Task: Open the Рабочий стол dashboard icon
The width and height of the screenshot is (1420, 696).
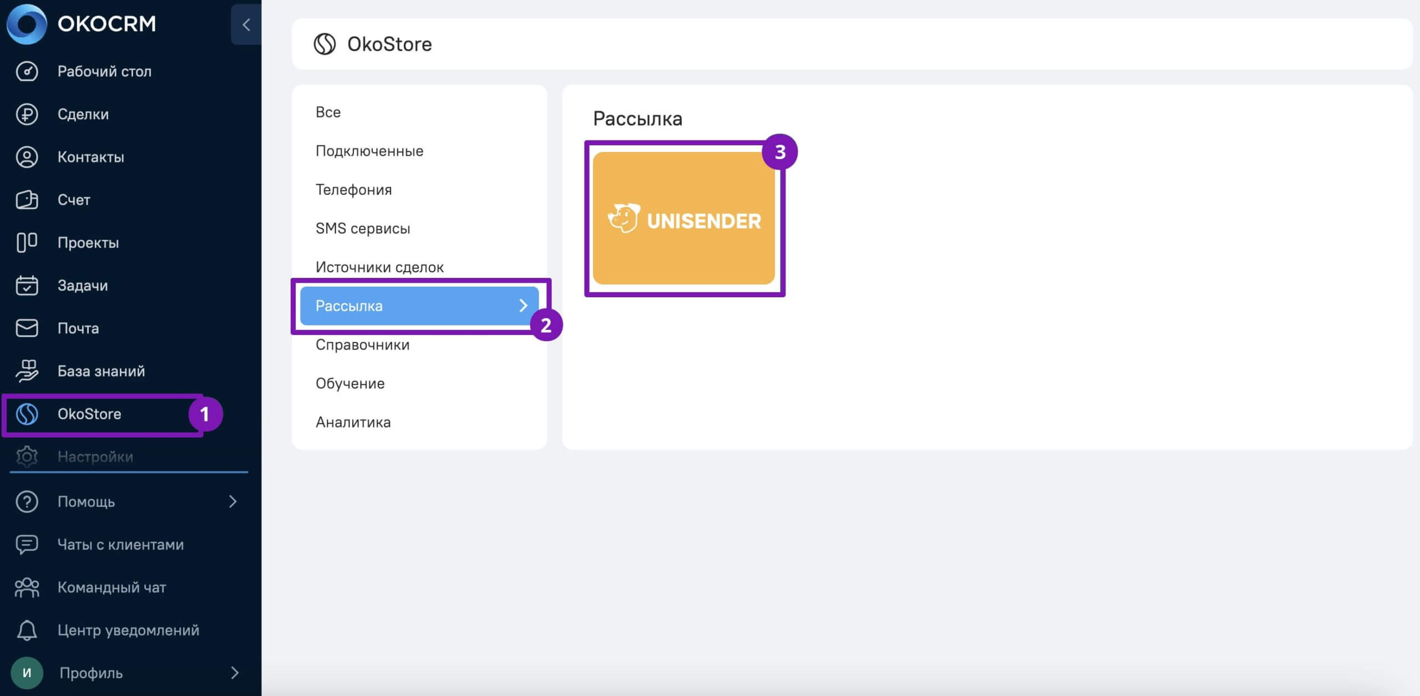Action: click(27, 71)
